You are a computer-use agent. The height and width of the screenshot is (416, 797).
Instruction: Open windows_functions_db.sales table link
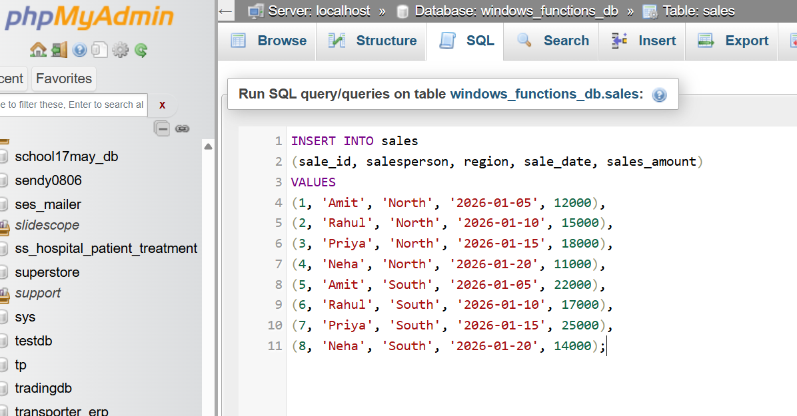pos(546,94)
